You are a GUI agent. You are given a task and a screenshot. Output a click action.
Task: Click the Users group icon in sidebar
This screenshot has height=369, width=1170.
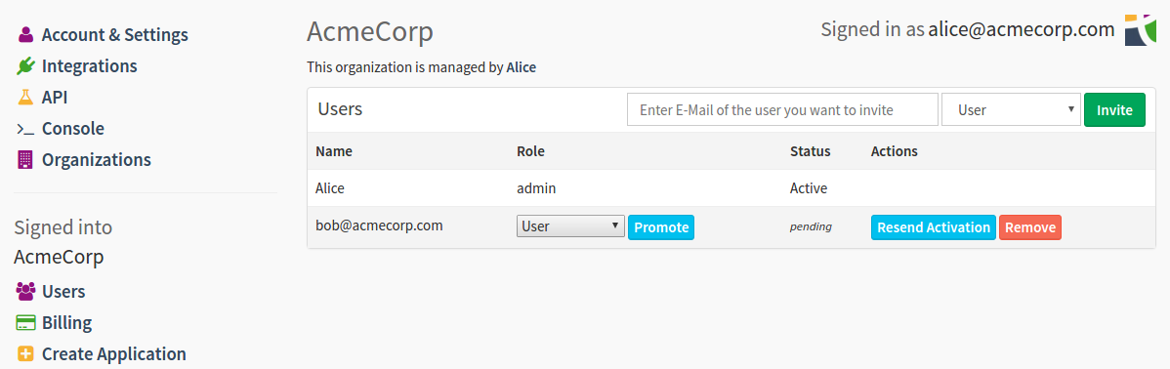(25, 292)
